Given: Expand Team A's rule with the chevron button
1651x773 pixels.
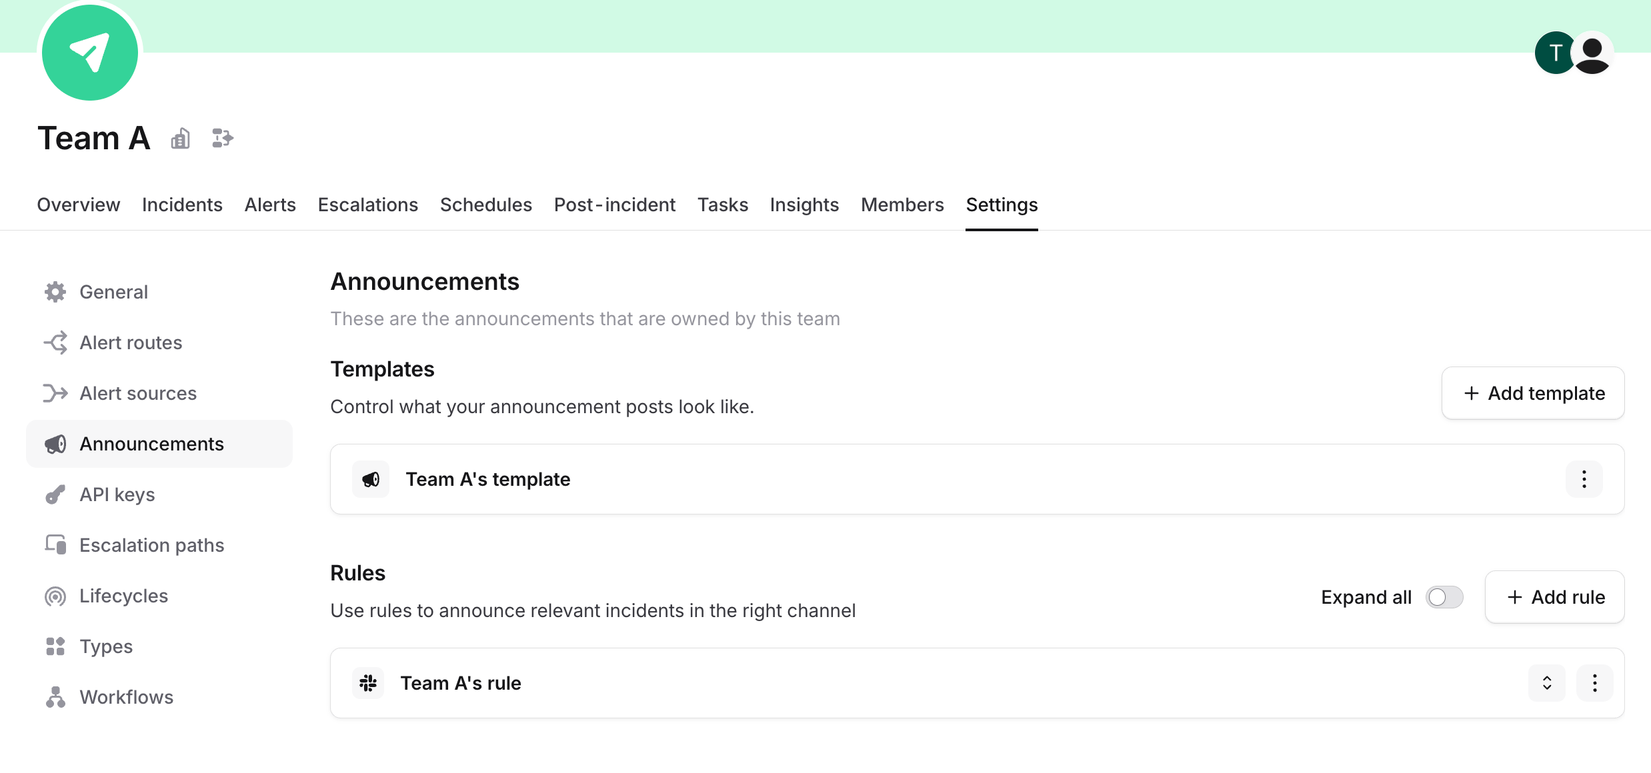Looking at the screenshot, I should point(1547,683).
